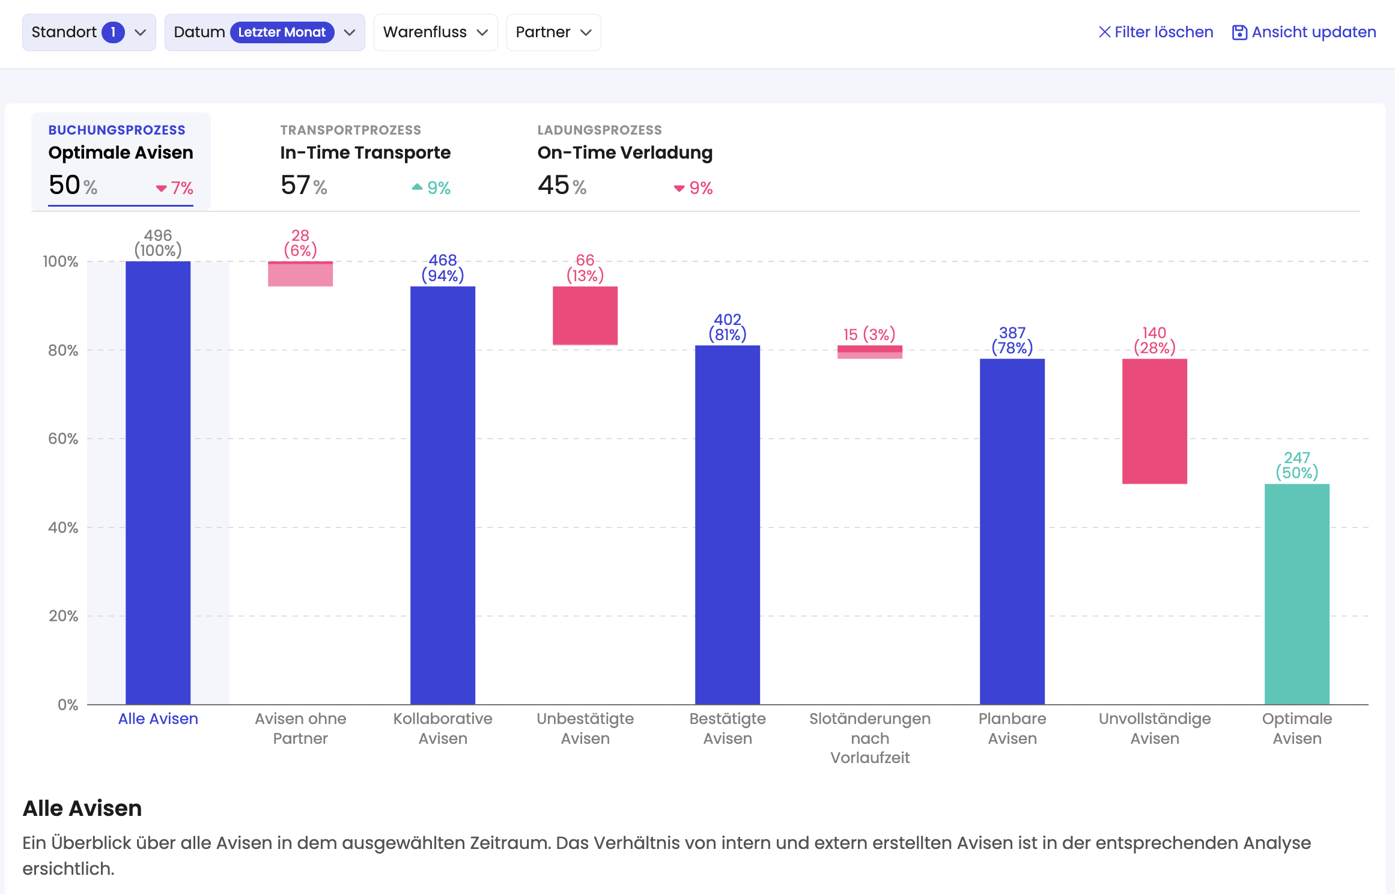Open the Warenfluss dropdown

coord(435,32)
